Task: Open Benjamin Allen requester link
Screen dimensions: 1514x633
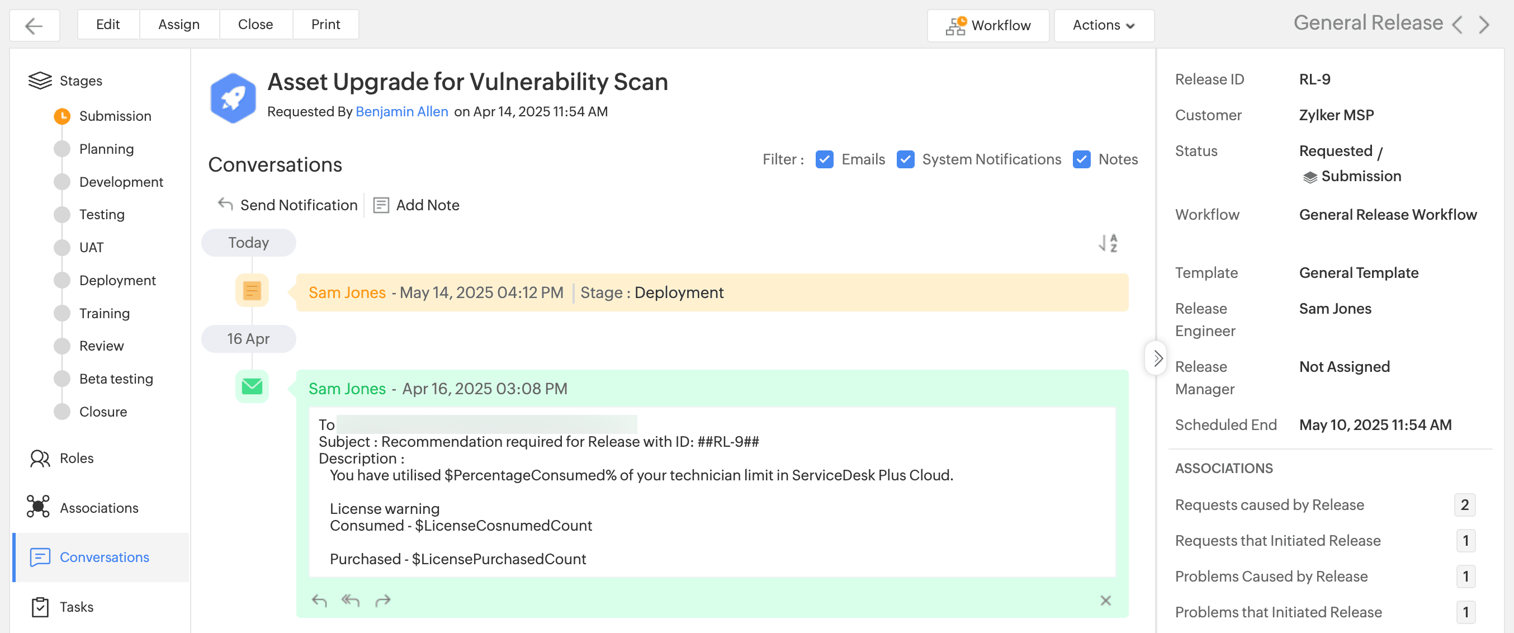Action: [401, 112]
